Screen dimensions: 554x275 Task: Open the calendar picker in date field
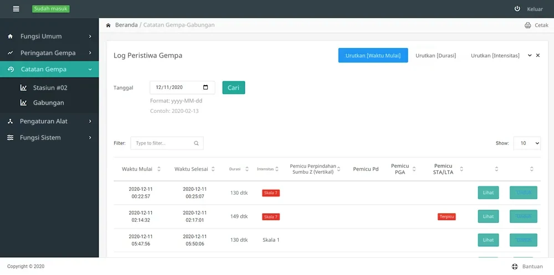pos(206,87)
